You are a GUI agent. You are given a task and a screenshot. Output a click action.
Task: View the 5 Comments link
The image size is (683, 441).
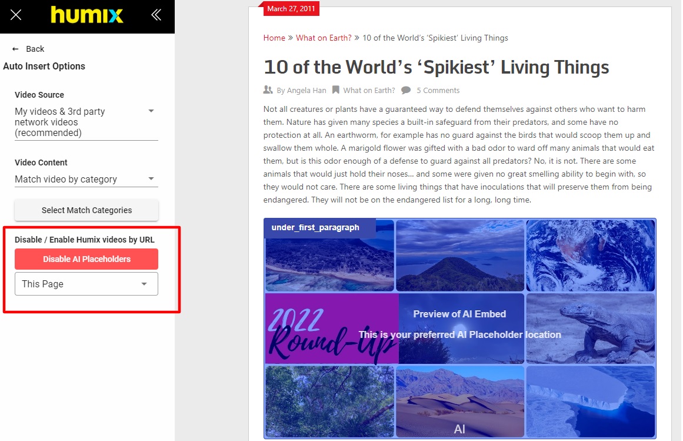pos(438,91)
